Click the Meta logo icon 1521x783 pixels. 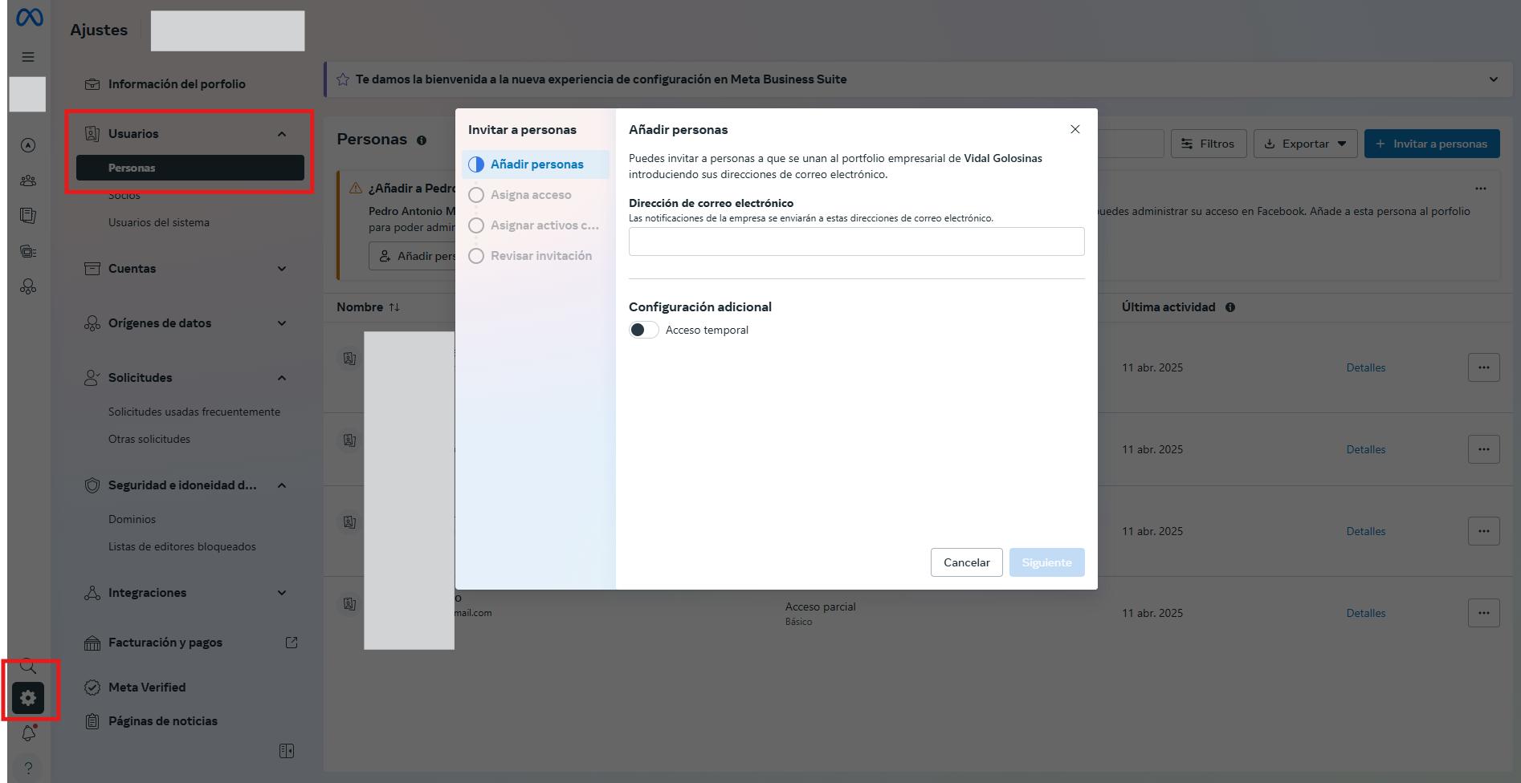pos(29,17)
